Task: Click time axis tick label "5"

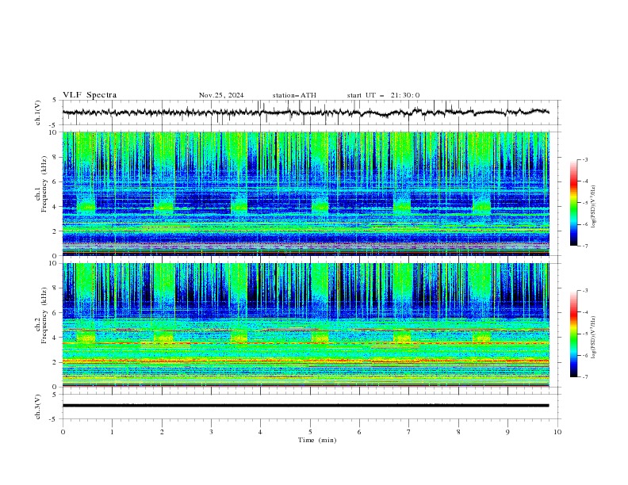Action: tap(310, 432)
